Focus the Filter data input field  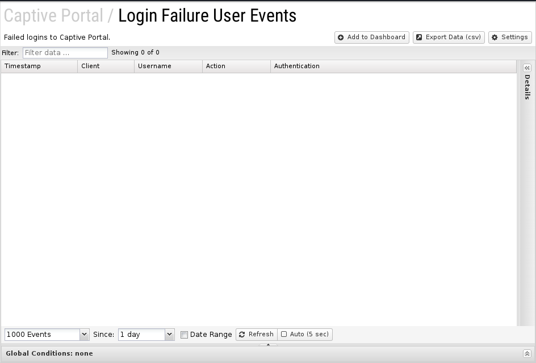pyautogui.click(x=65, y=53)
